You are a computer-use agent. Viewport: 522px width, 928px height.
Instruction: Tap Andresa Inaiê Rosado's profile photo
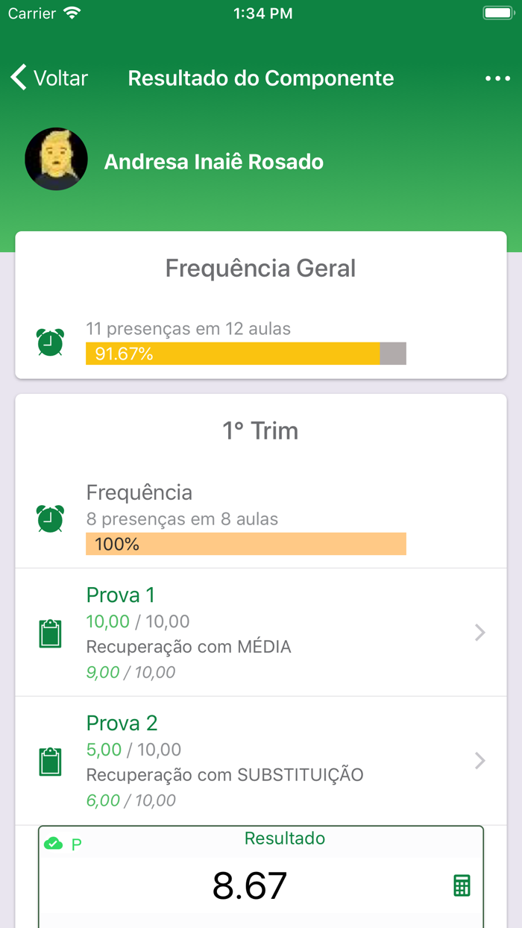[x=56, y=159]
